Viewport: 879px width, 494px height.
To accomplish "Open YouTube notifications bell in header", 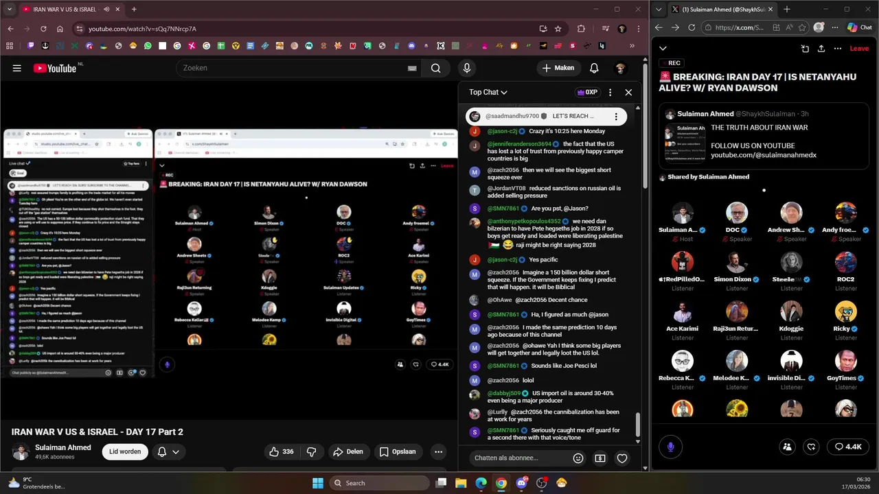I will click(594, 68).
